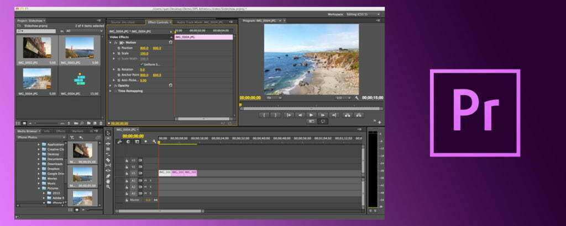The width and height of the screenshot is (566, 226).
Task: Step back one frame in Program monitor
Action: [300, 115]
